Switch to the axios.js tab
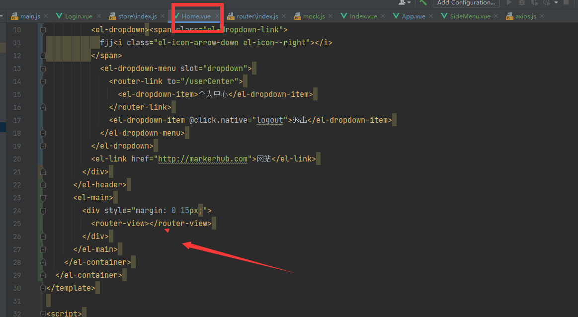The image size is (578, 317). 526,16
